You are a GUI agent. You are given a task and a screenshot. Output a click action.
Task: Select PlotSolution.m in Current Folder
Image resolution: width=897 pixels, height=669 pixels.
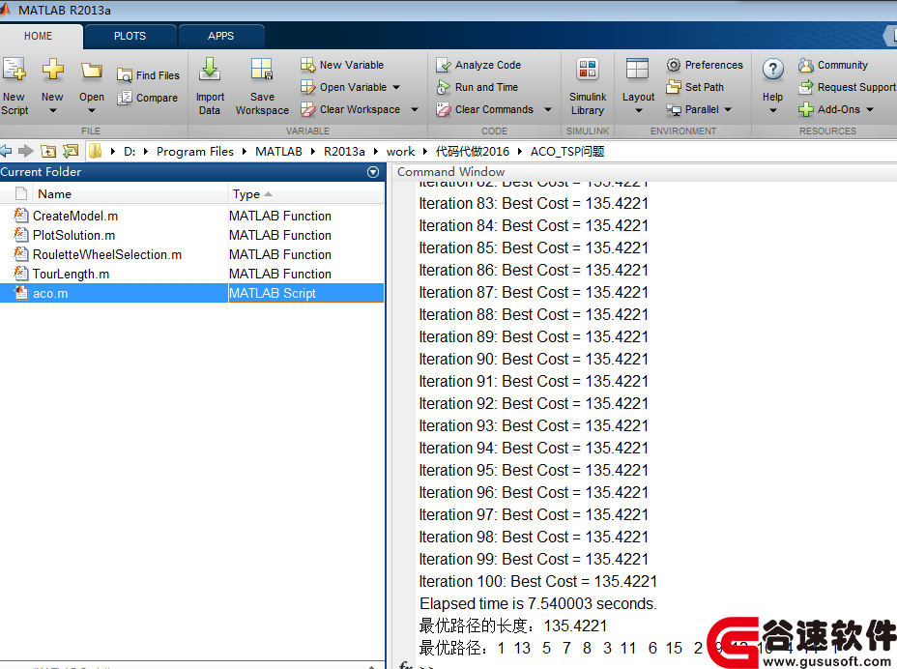coord(191,235)
